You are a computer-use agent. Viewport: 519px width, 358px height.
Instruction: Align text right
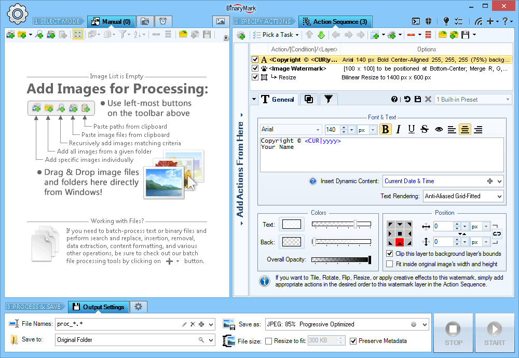[x=478, y=130]
